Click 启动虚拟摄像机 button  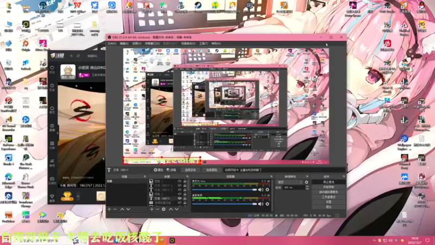pyautogui.click(x=329, y=192)
